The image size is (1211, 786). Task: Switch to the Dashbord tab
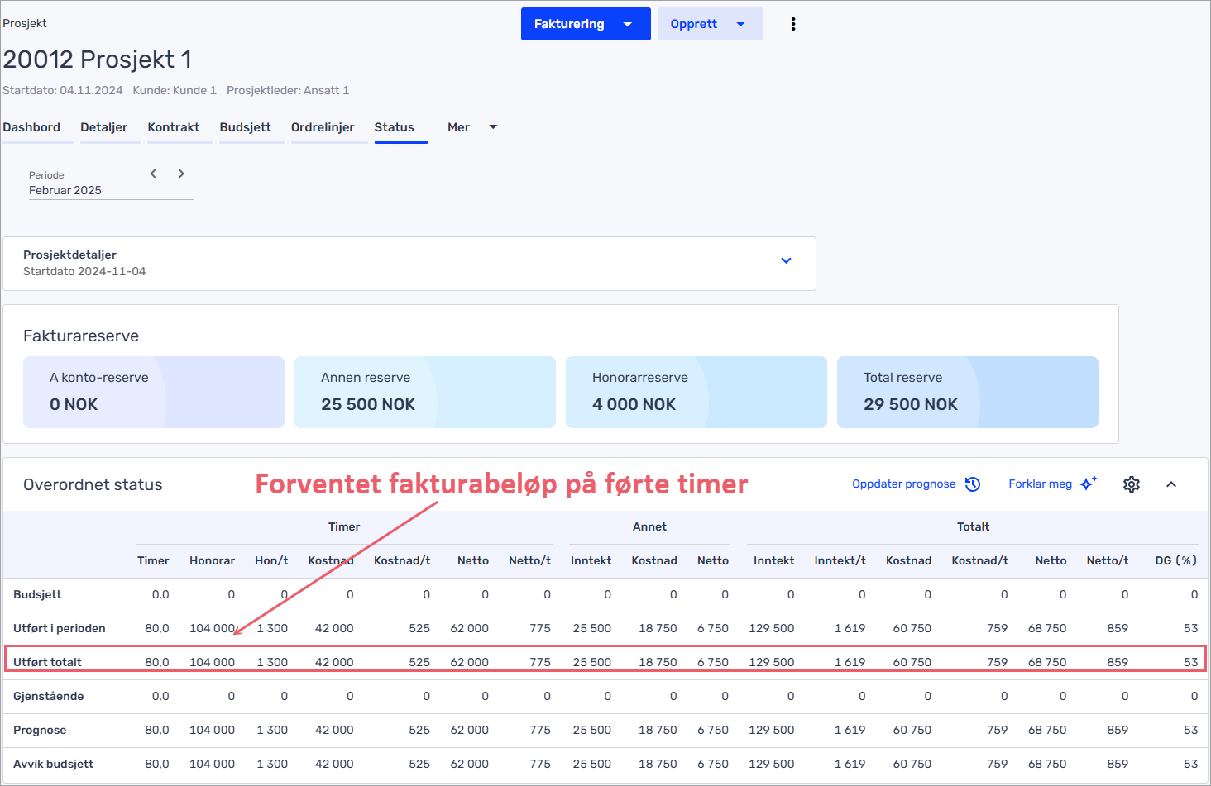pos(31,127)
